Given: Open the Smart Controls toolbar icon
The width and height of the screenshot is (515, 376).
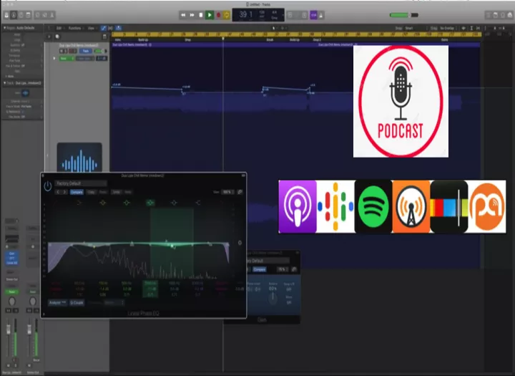Looking at the screenshot, I should 37,15.
